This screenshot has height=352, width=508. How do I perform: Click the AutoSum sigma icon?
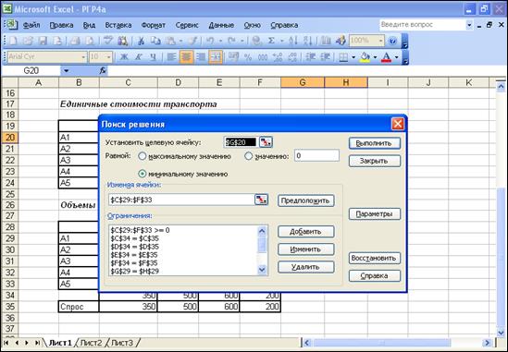(271, 41)
